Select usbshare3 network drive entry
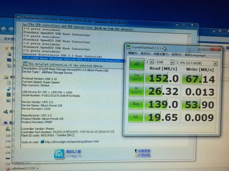The height and width of the screenshot is (171, 229). [23, 168]
